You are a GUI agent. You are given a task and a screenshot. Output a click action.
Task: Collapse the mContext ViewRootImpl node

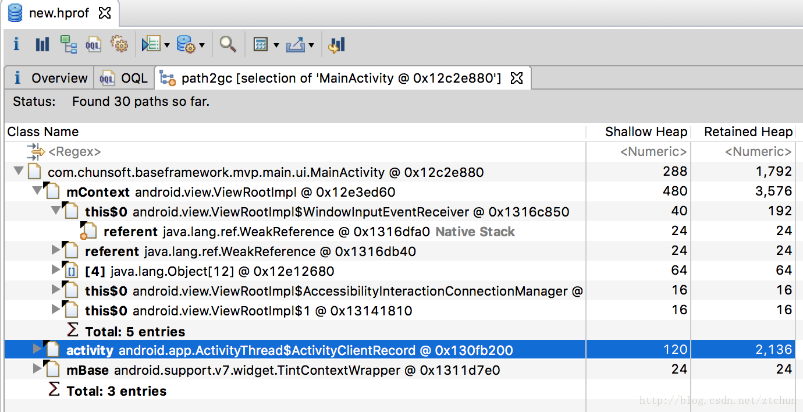(x=38, y=191)
